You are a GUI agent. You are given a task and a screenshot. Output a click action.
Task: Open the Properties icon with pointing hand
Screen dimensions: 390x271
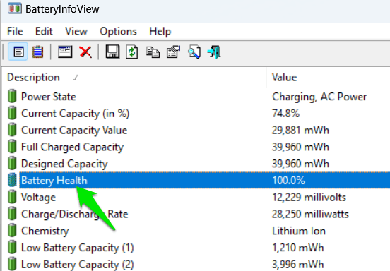pos(173,52)
